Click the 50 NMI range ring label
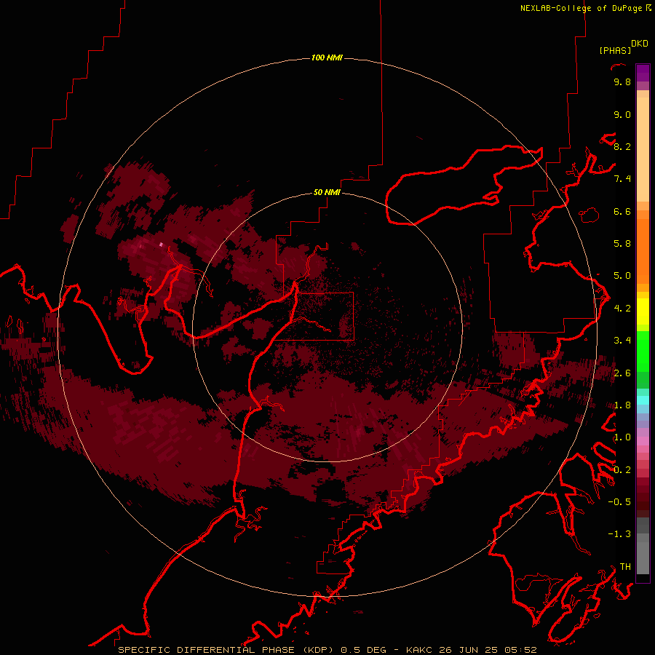655x655 pixels. pyautogui.click(x=327, y=192)
